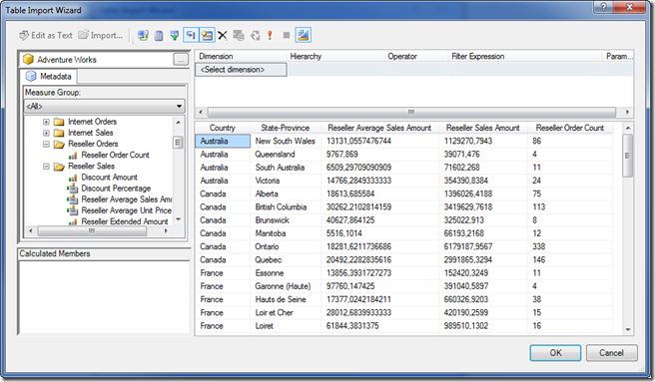Collapse the Reseller Orders folder
The width and height of the screenshot is (655, 382).
(46, 145)
